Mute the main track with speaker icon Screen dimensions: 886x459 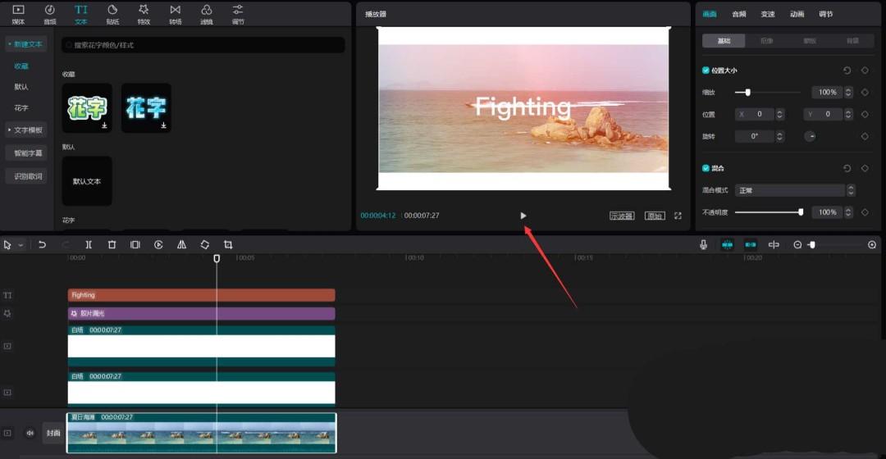pyautogui.click(x=30, y=433)
